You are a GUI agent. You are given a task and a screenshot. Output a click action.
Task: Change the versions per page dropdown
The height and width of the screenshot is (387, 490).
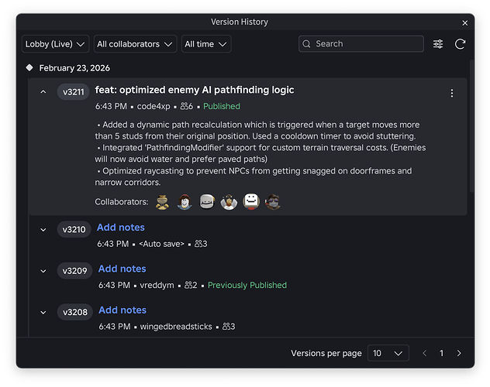(x=388, y=353)
